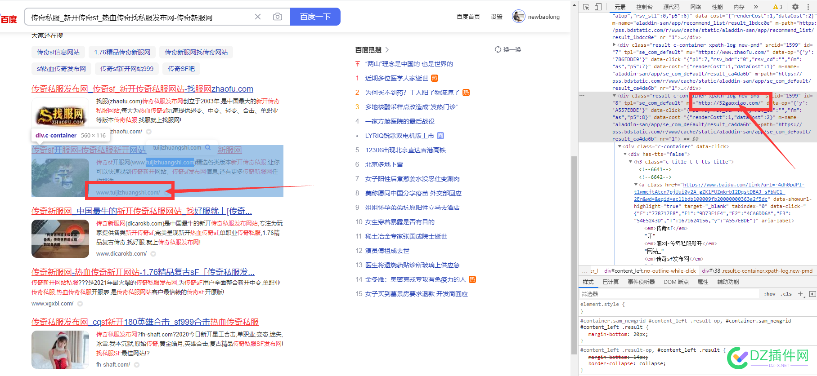The width and height of the screenshot is (817, 376).
Task: Click the 换一换 refresh icon
Action: coord(498,49)
